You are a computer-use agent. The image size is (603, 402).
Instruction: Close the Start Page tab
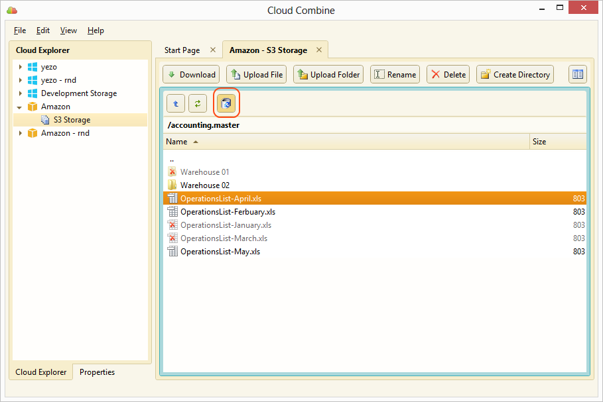coord(213,50)
